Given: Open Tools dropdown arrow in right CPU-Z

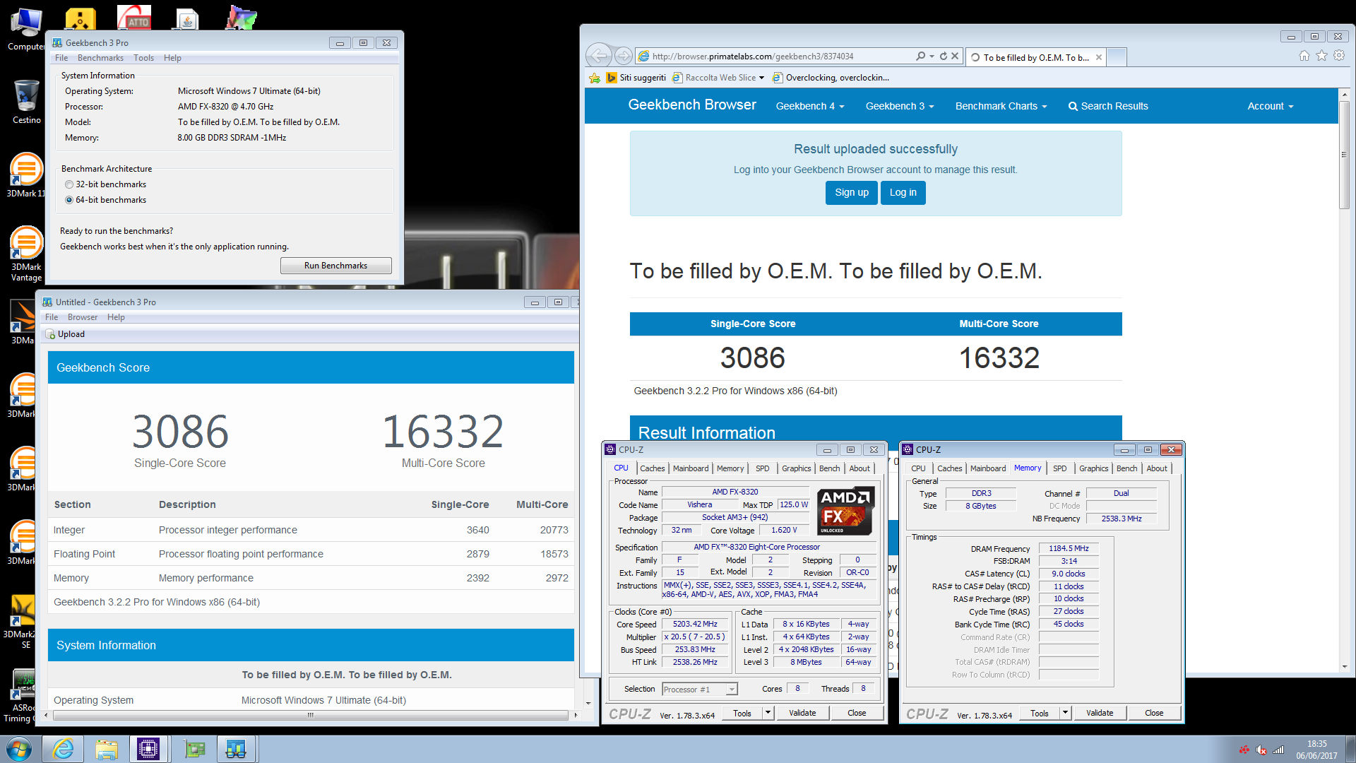Looking at the screenshot, I should coord(1065,713).
